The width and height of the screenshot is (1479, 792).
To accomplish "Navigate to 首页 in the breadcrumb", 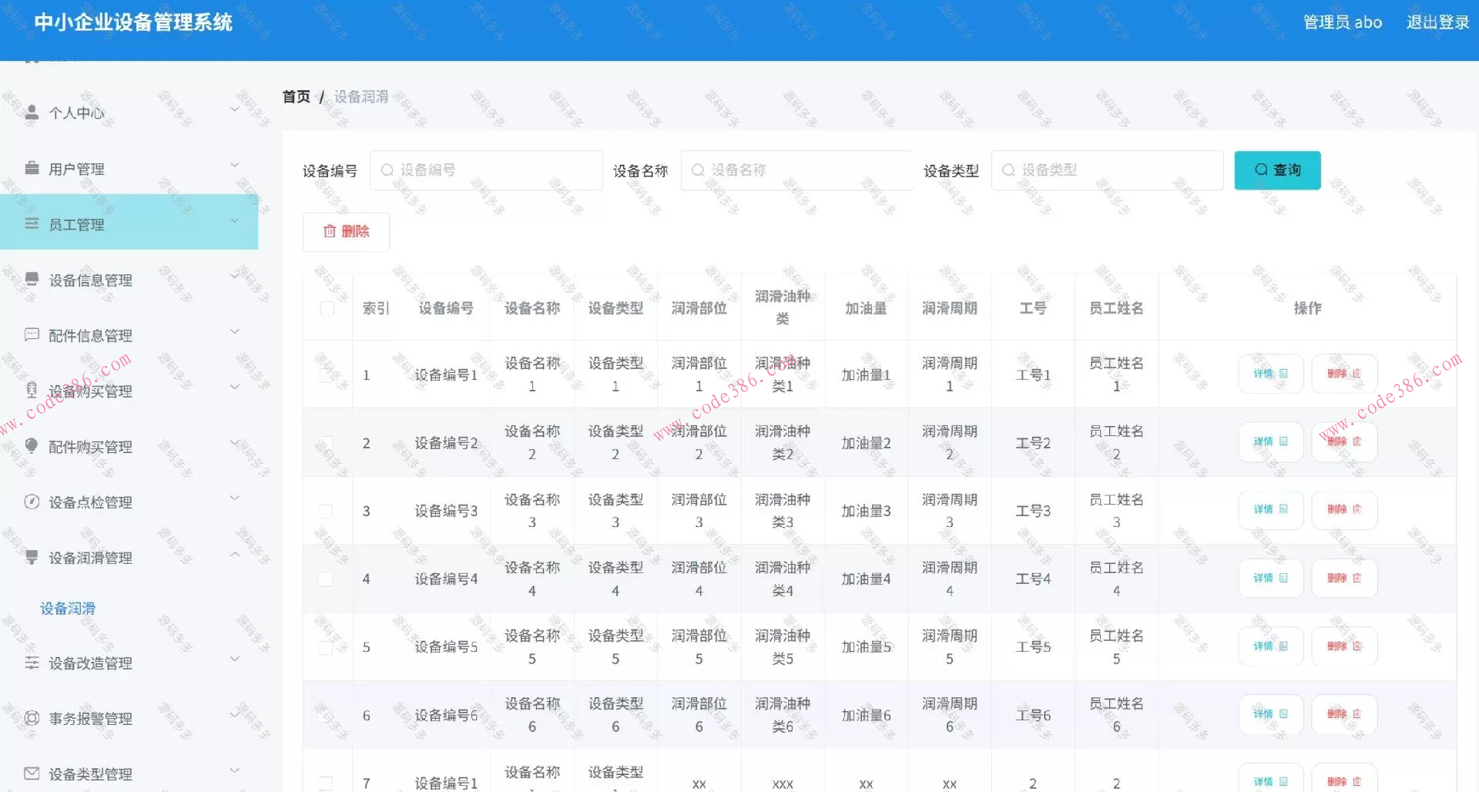I will tap(295, 96).
